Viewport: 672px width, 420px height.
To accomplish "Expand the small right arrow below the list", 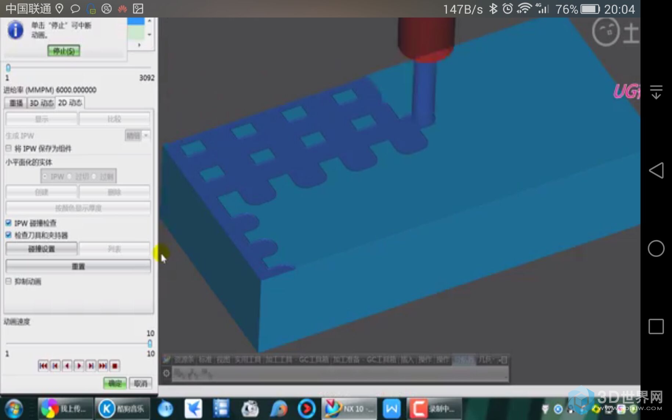I will pos(139,45).
